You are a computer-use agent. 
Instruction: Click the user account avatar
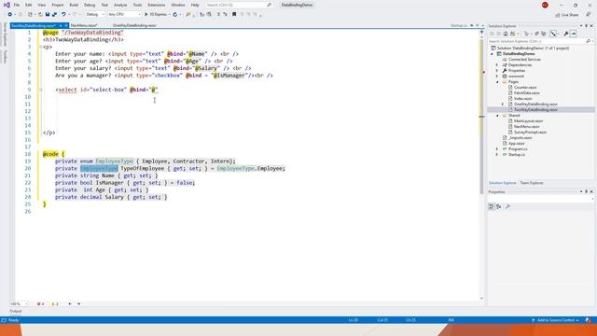545,5
